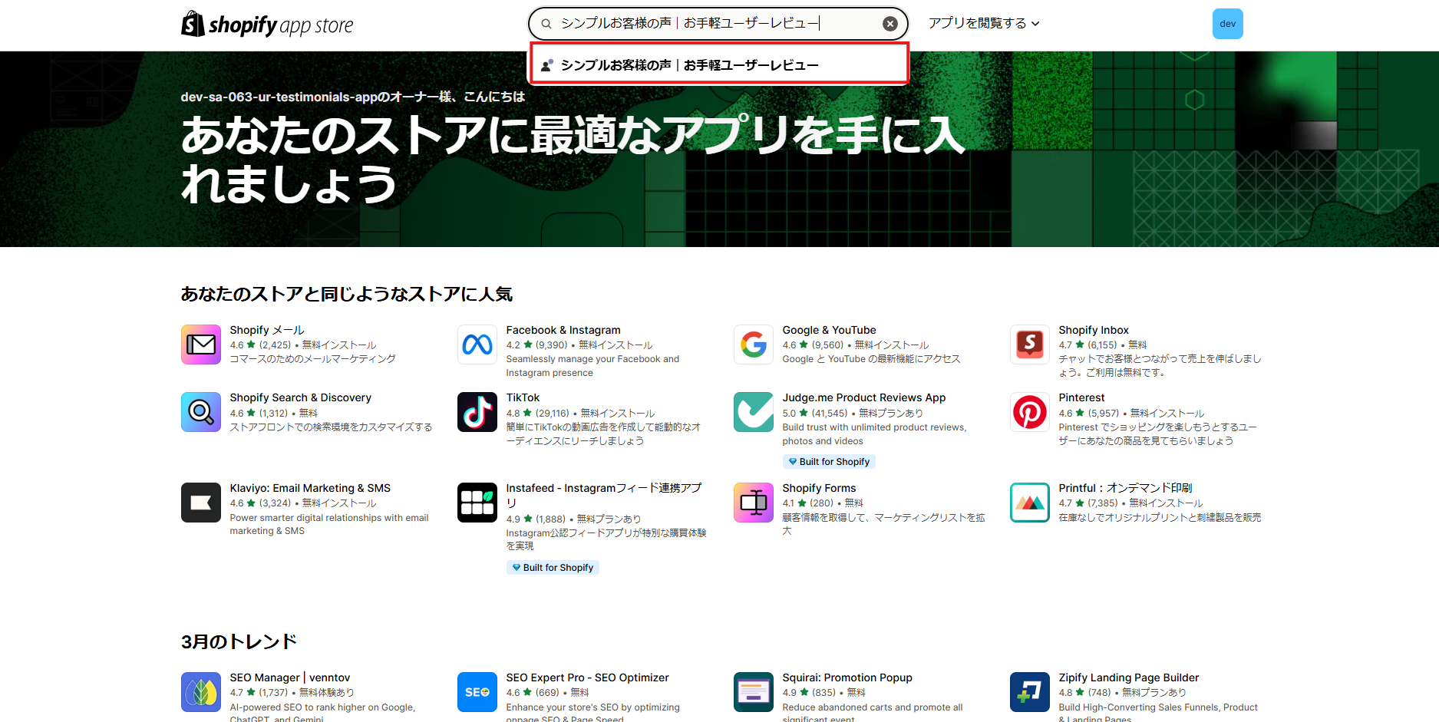This screenshot has width=1439, height=722.
Task: Select suggestion シンプルお客様の声 in dropdown
Action: coord(719,64)
